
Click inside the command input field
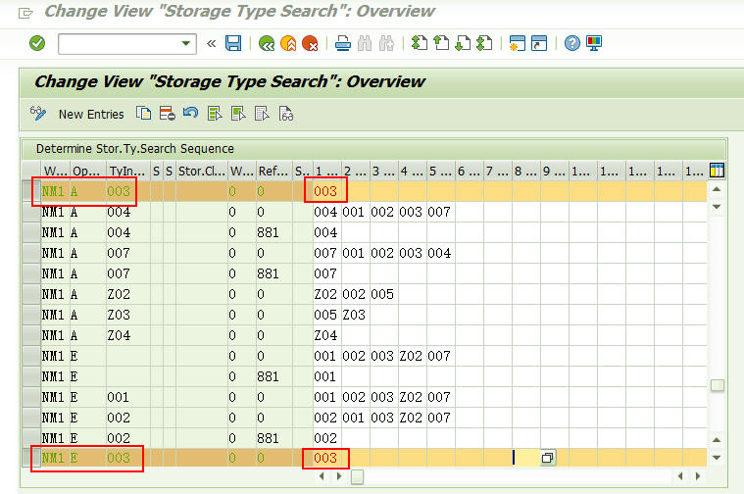(121, 44)
